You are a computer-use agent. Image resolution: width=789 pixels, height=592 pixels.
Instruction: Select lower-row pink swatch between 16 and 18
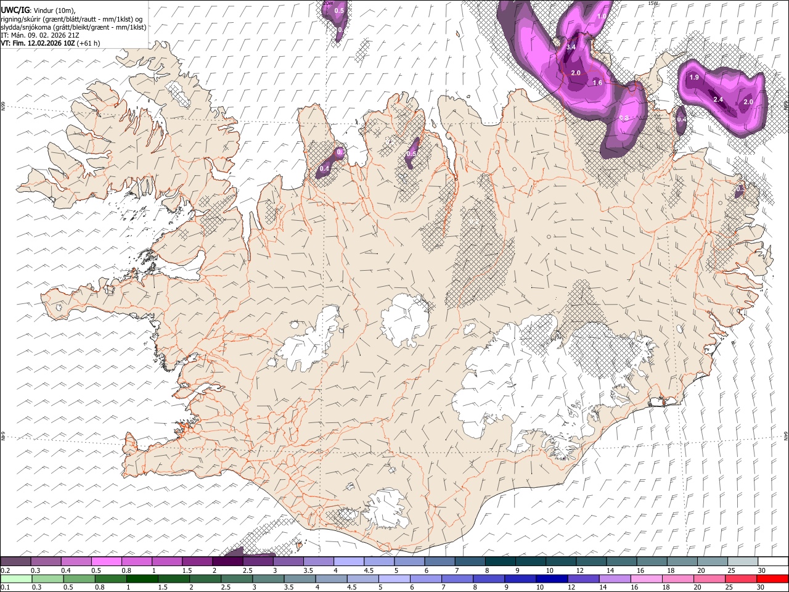click(x=647, y=578)
